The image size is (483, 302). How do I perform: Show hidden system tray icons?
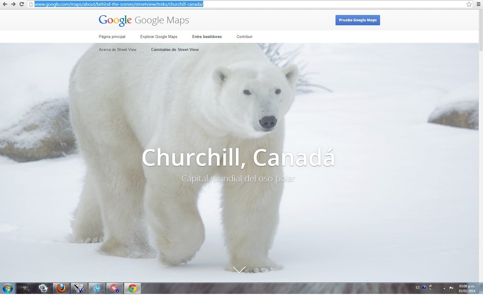pos(444,288)
